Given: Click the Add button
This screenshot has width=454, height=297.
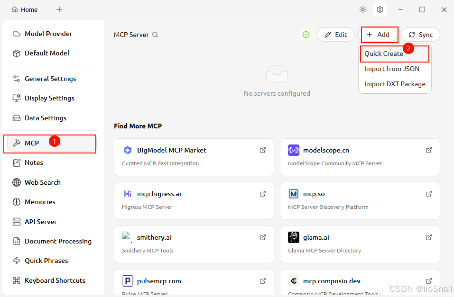Looking at the screenshot, I should 380,35.
